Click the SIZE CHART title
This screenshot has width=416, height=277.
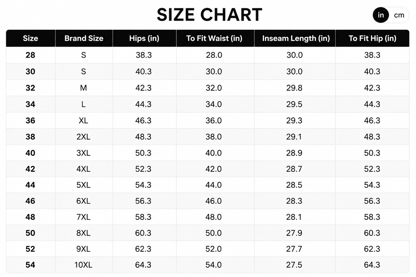(x=210, y=15)
